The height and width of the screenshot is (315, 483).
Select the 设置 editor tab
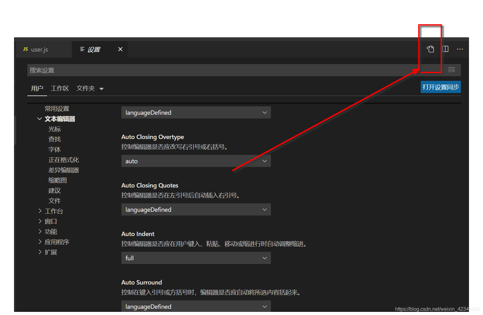pos(100,49)
